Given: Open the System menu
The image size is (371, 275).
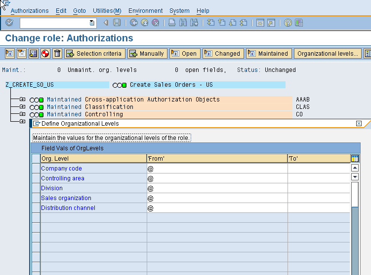Looking at the screenshot, I should point(179,11).
